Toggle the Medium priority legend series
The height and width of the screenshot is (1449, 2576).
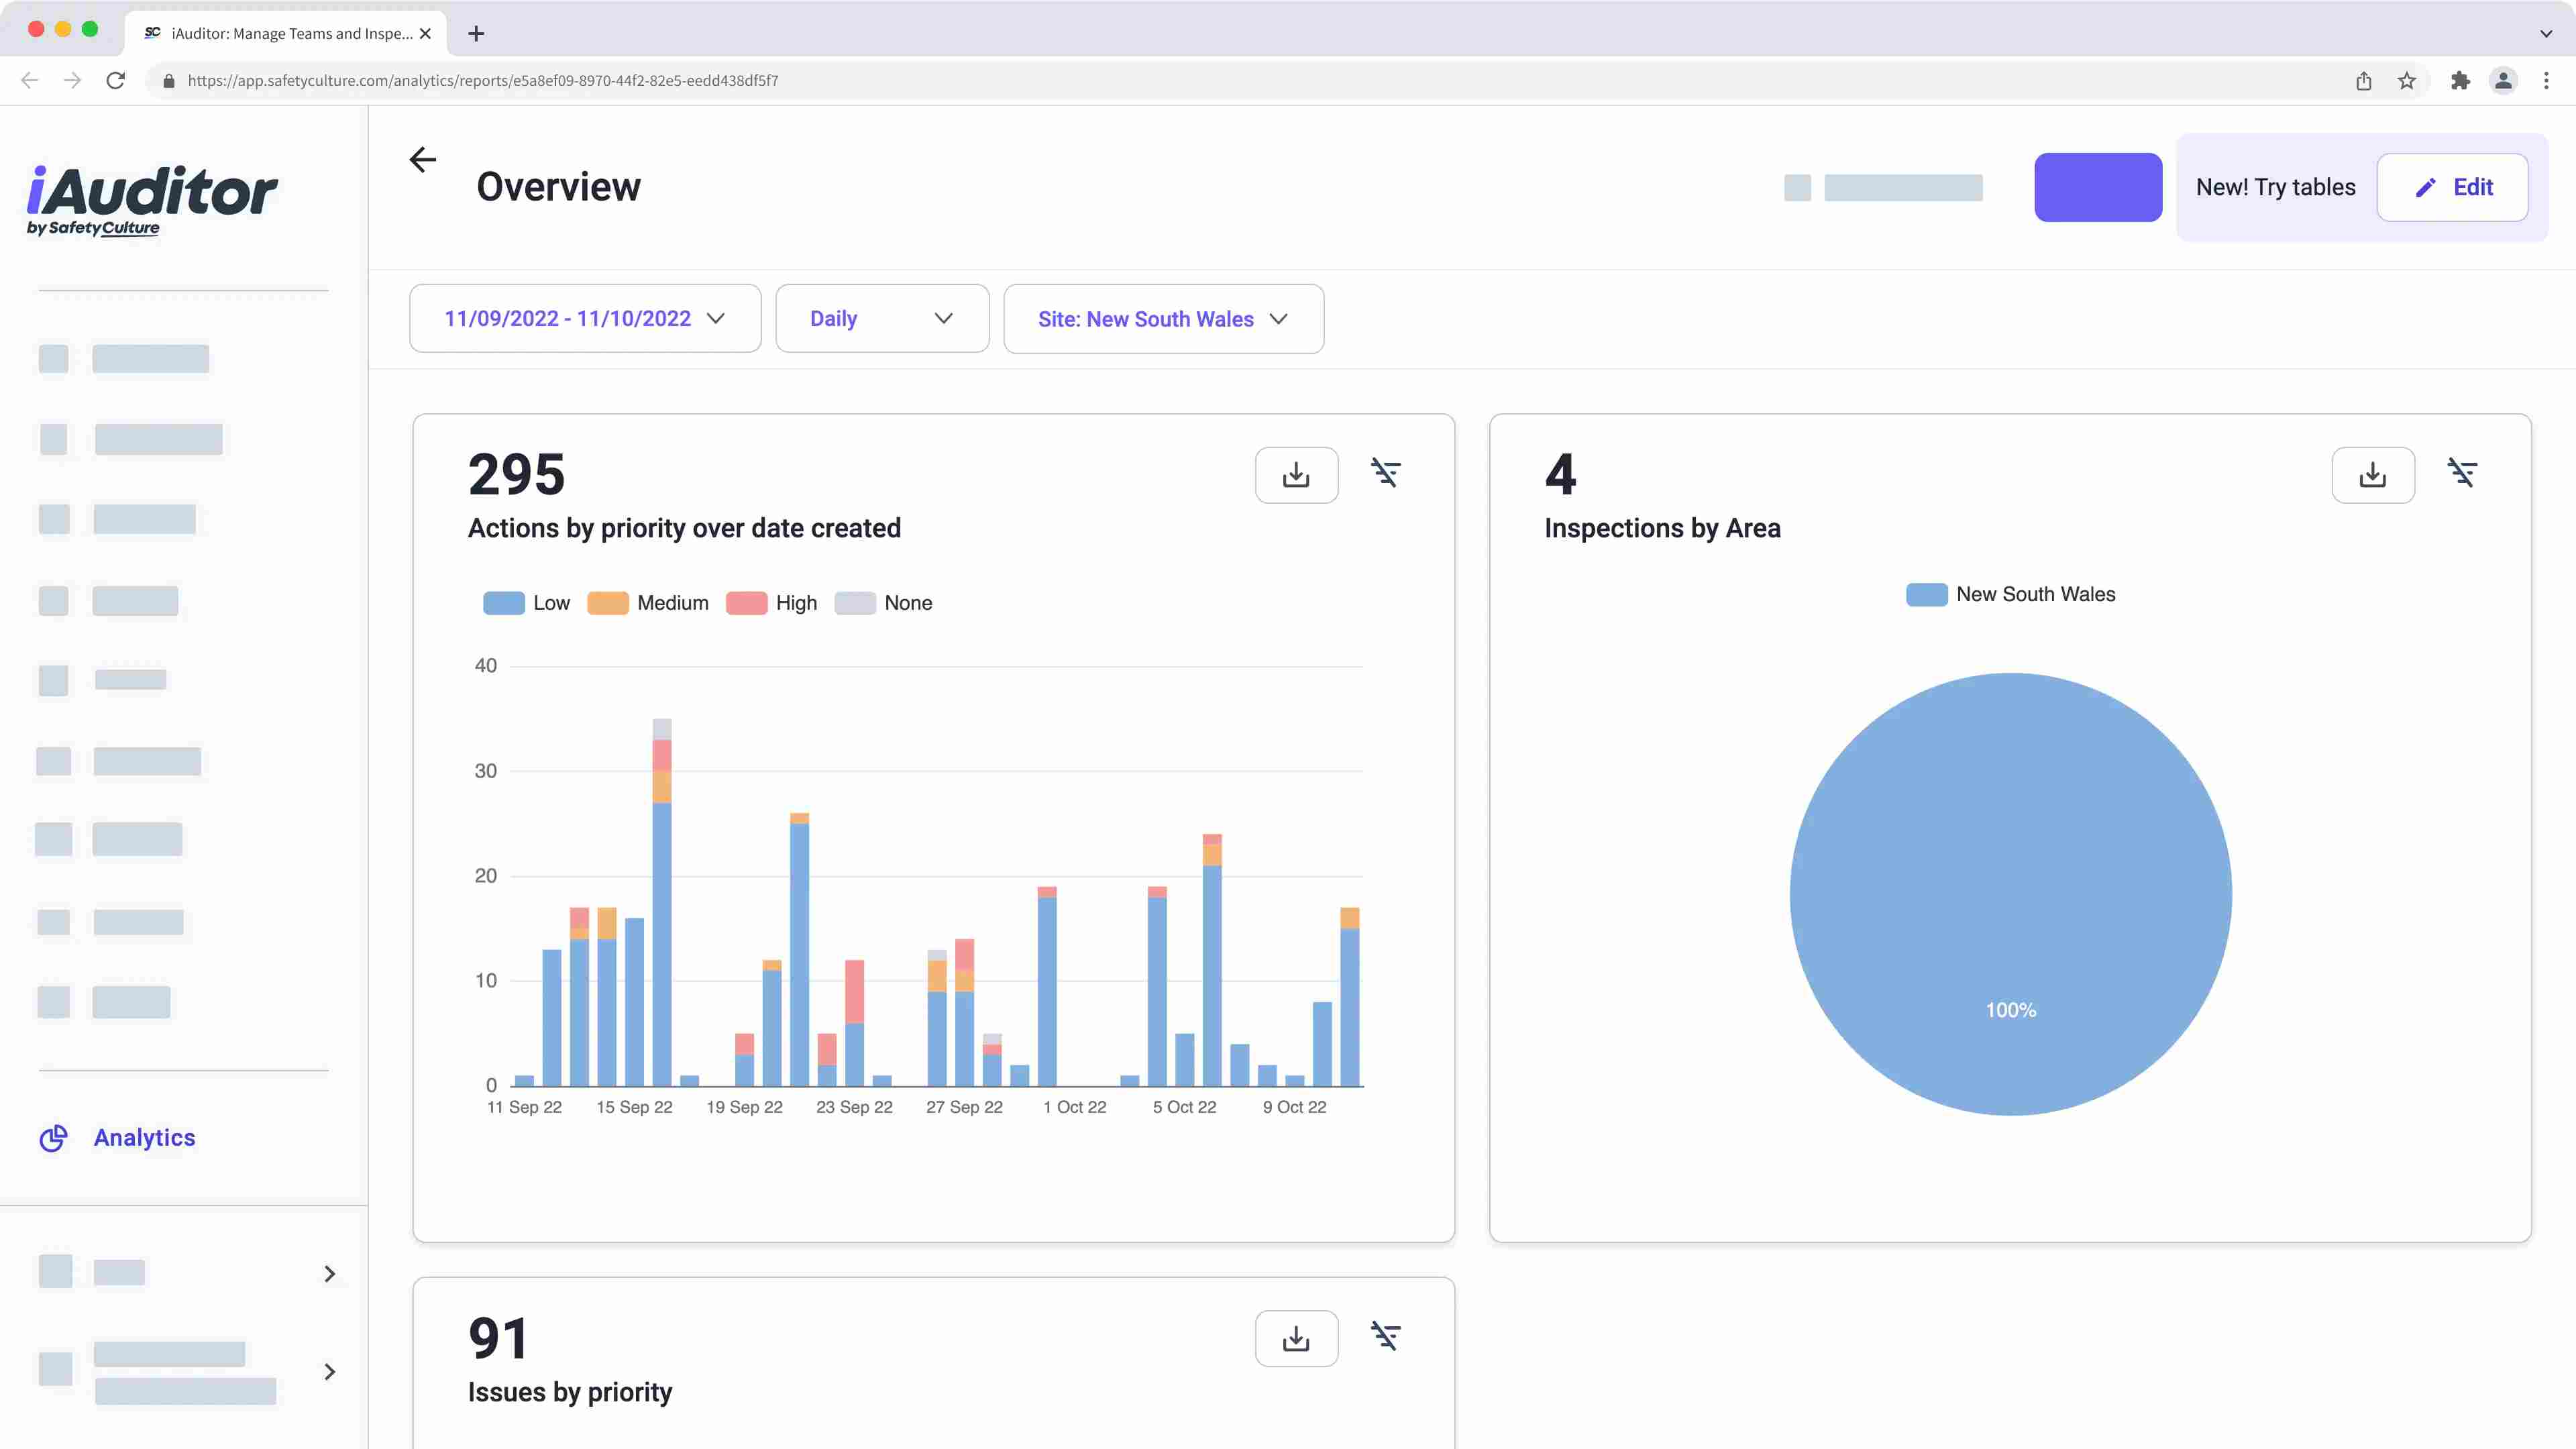coord(648,603)
